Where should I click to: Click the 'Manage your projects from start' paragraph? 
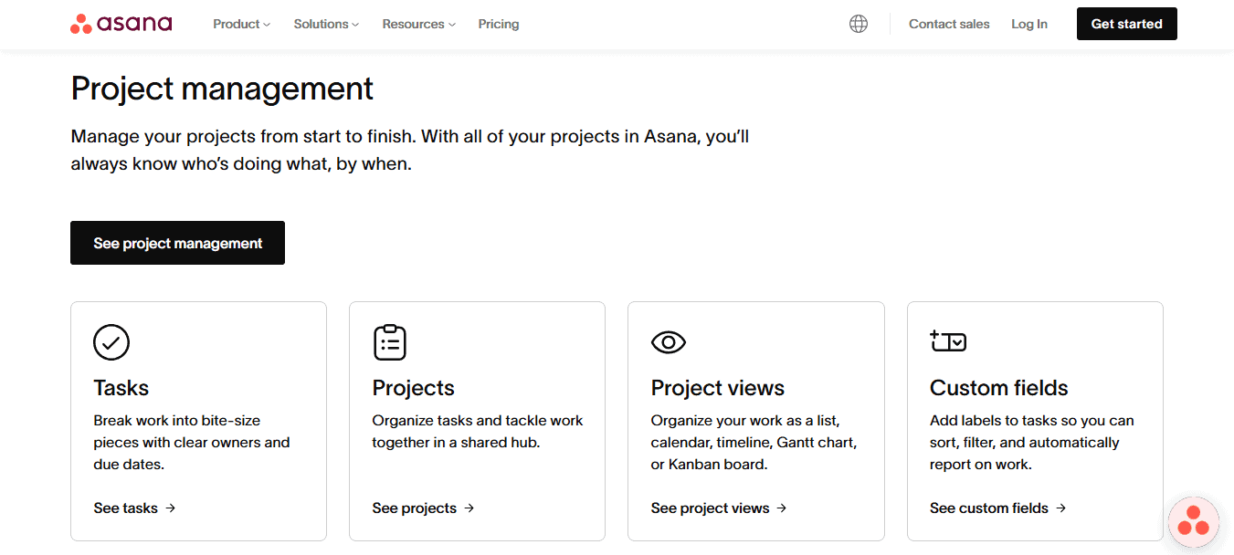click(410, 151)
